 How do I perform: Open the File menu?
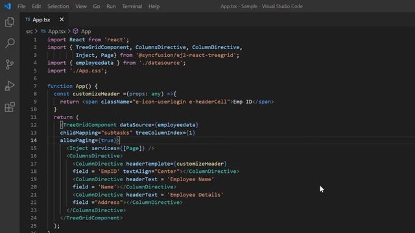[21, 6]
